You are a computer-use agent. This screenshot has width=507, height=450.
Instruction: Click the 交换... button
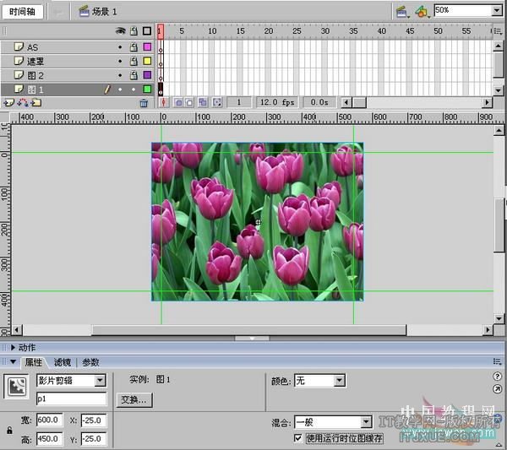tap(134, 400)
